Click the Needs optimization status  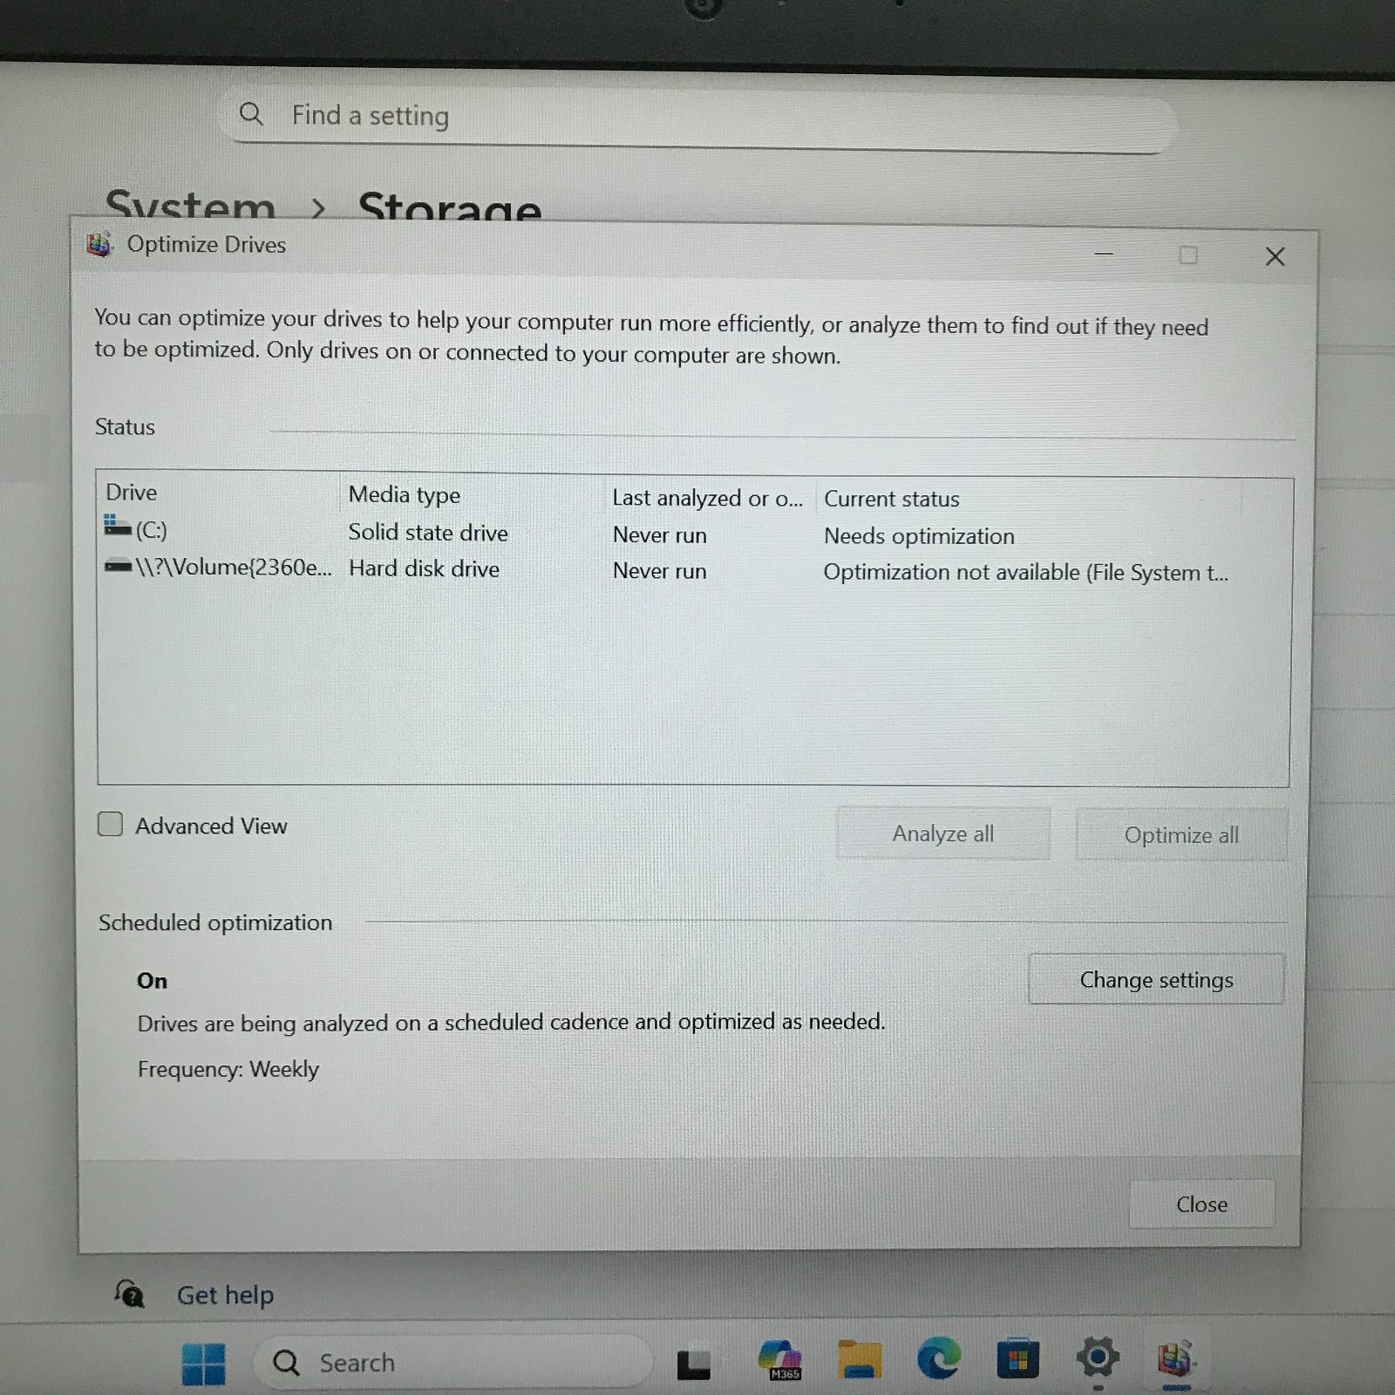click(x=919, y=536)
